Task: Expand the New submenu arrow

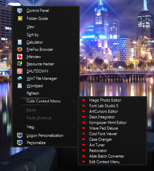Action: pos(74,127)
